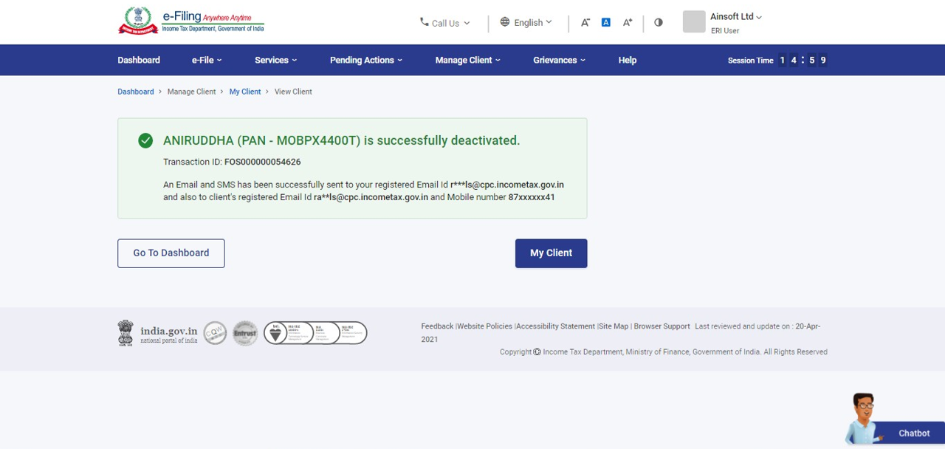Click the e-Filing Income Tax Department logo

coord(190,21)
